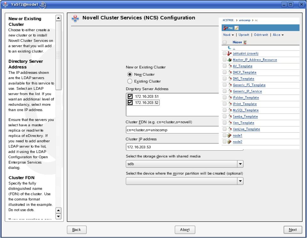This screenshot has height=238, width=307.
Task: Click the Abort button
Action: click(x=185, y=230)
